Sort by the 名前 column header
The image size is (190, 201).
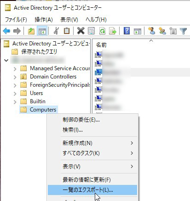pyautogui.click(x=101, y=45)
